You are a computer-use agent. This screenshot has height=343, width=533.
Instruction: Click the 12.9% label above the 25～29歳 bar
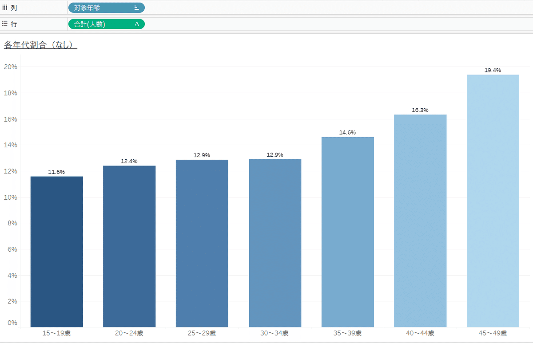(x=202, y=155)
